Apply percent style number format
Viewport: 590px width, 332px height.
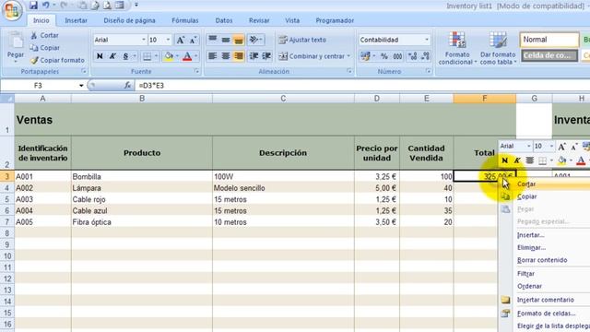(383, 56)
